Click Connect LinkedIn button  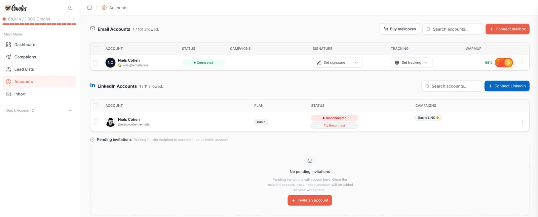pos(507,86)
